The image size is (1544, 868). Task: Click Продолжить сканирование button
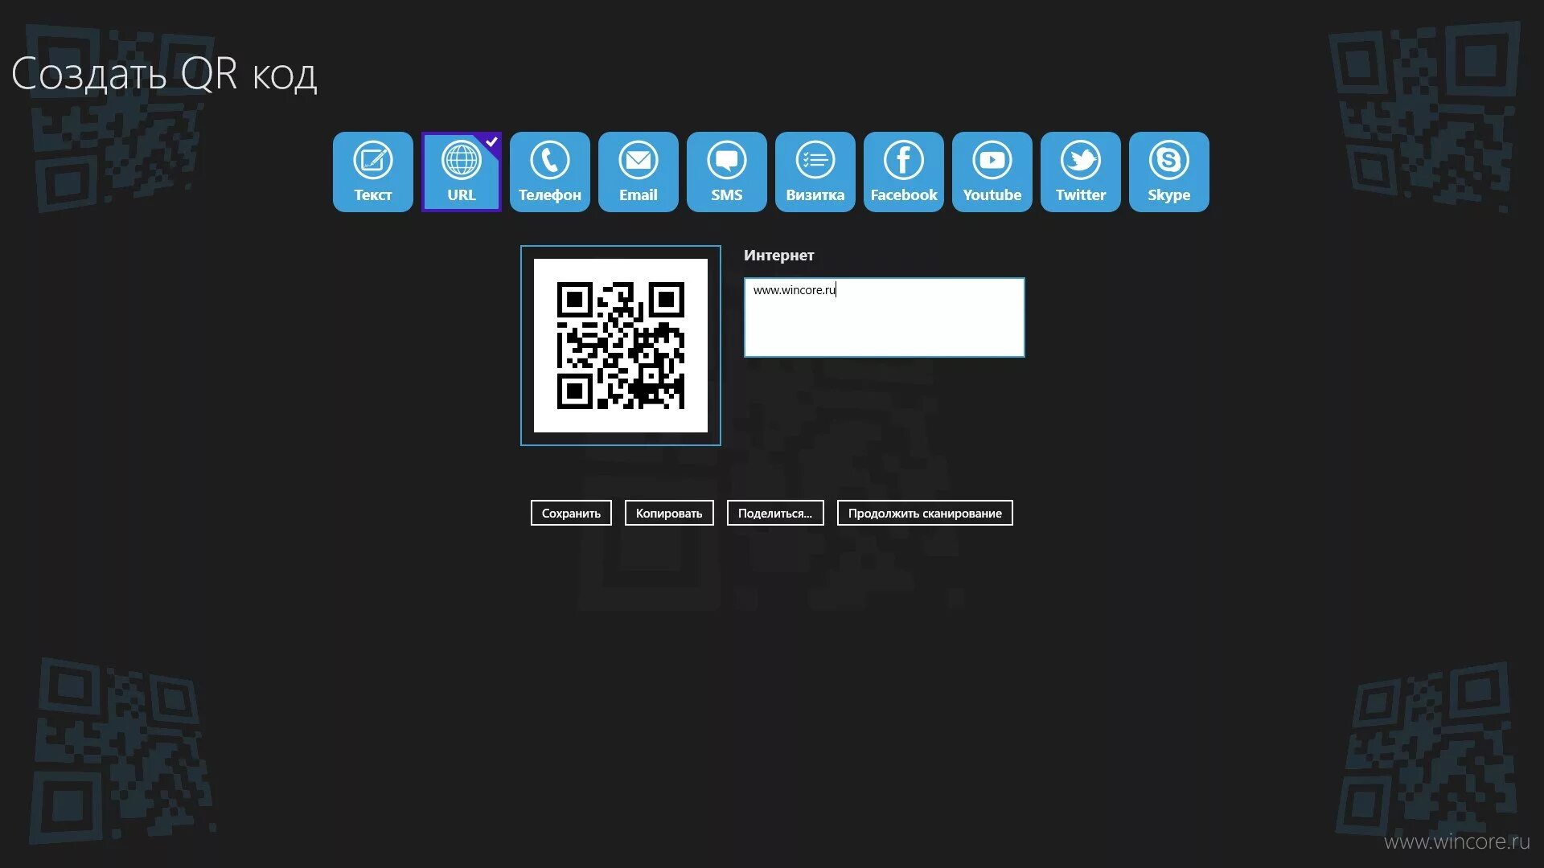click(925, 512)
